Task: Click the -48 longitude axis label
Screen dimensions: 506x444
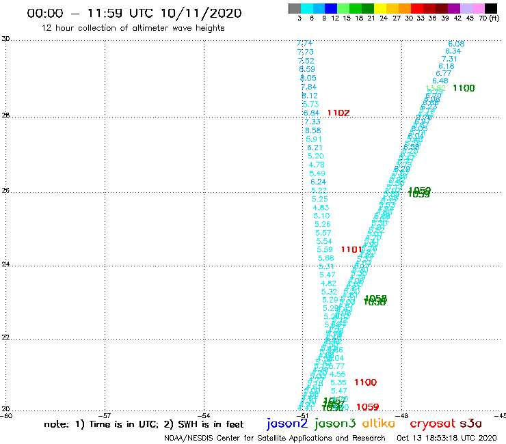Action: pyautogui.click(x=403, y=416)
